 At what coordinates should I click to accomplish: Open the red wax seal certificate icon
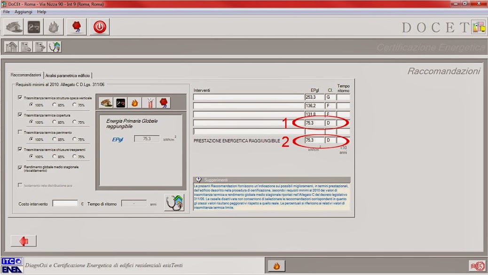click(x=77, y=27)
